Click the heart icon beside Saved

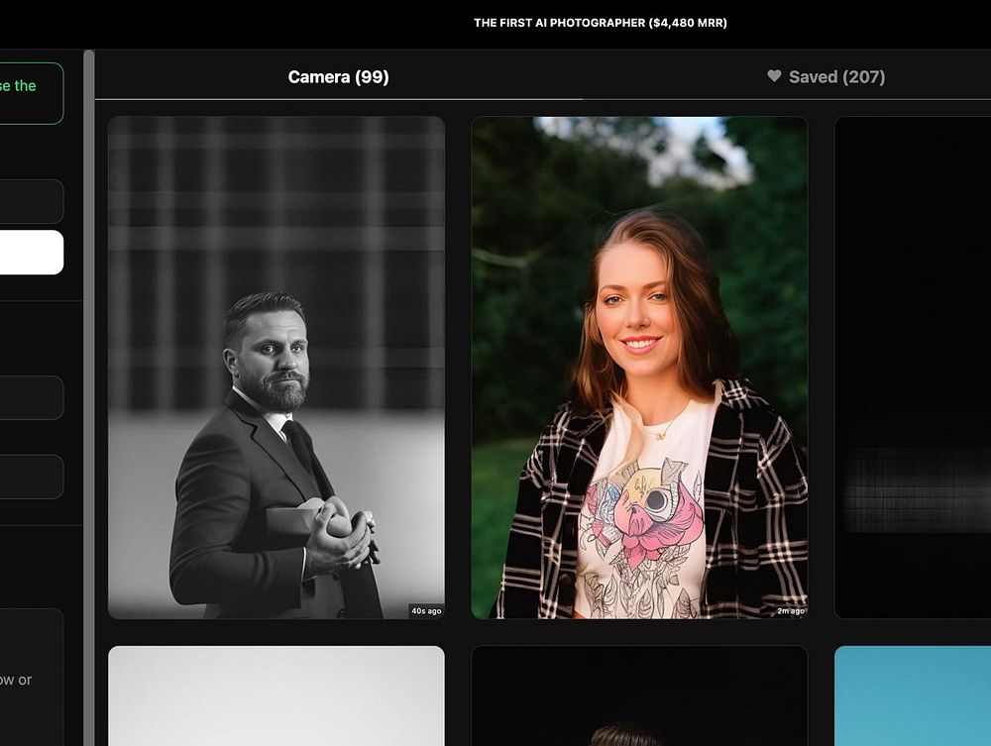(x=774, y=76)
